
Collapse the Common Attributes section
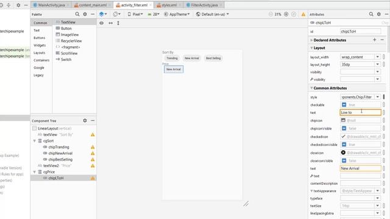(x=311, y=88)
